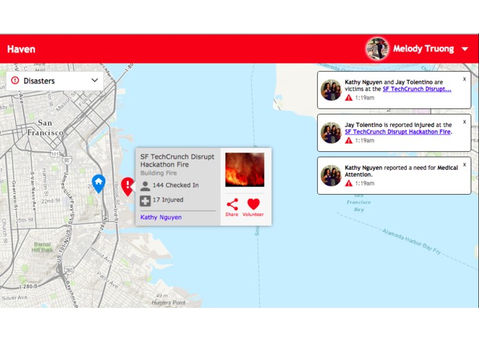Dismiss the victims notification
The image size is (479, 341).
coord(465,79)
